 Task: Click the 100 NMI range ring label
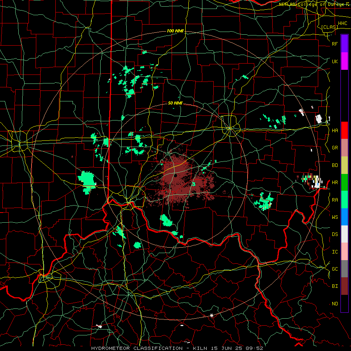175,31
